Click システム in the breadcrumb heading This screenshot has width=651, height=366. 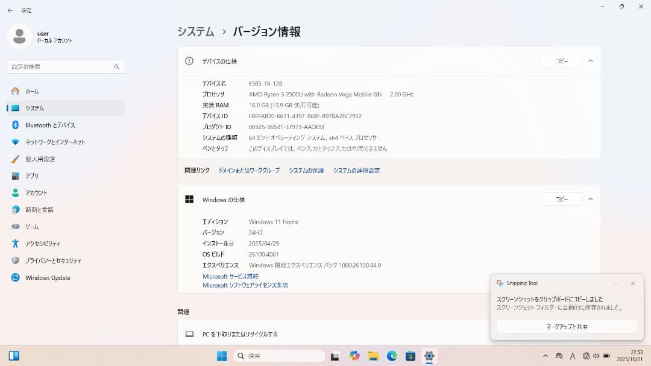click(x=195, y=31)
